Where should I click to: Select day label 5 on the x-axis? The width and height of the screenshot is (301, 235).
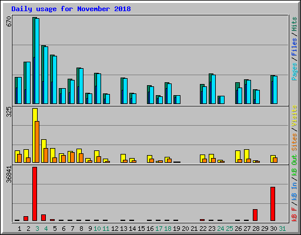(x=55, y=229)
